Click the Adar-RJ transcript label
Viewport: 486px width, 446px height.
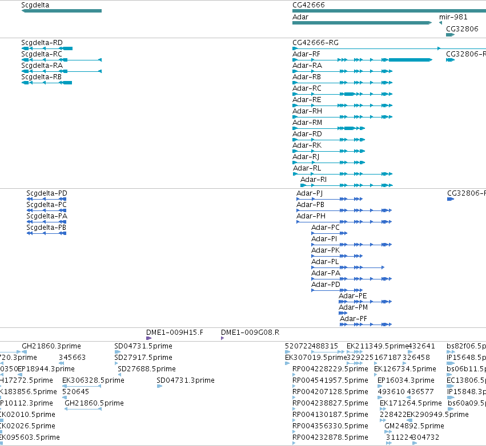point(306,157)
